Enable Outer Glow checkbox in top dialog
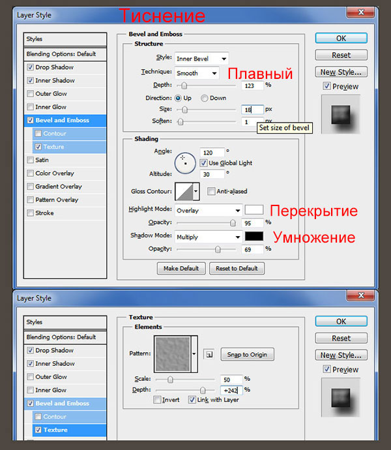 pyautogui.click(x=30, y=93)
